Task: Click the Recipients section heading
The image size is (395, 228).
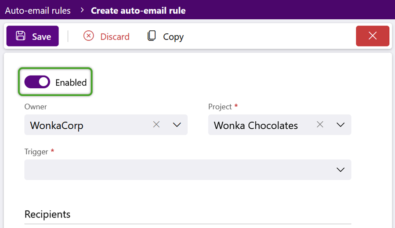Action: 47,214
